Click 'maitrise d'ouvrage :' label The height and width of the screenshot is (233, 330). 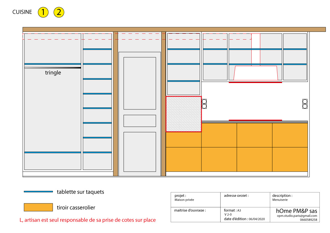click(190, 210)
